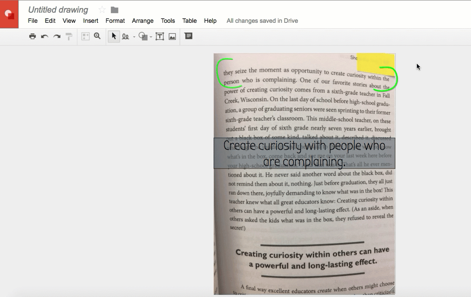The height and width of the screenshot is (297, 471).
Task: Click the Insert image icon
Action: [172, 36]
